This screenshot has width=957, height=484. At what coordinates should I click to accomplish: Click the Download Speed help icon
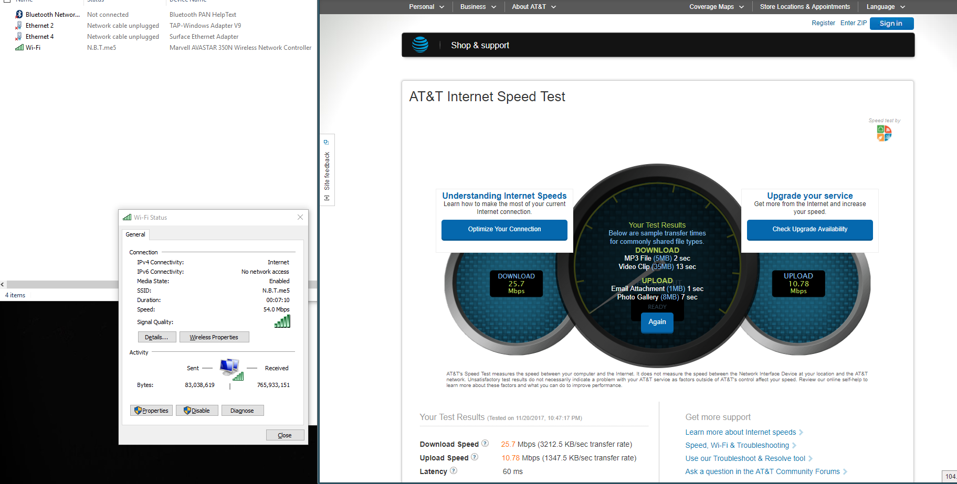(485, 444)
